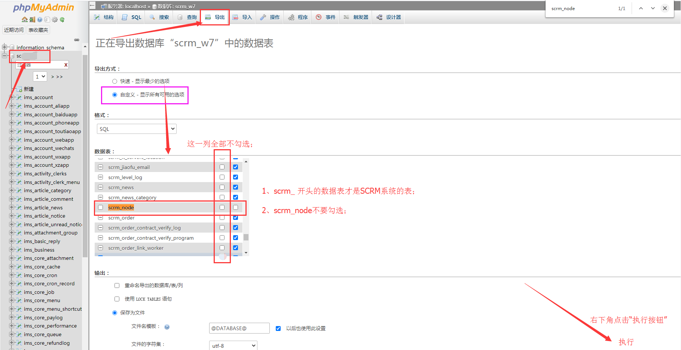The height and width of the screenshot is (350, 681).
Task: Check the scrm_node table checkbox
Action: pyautogui.click(x=100, y=208)
